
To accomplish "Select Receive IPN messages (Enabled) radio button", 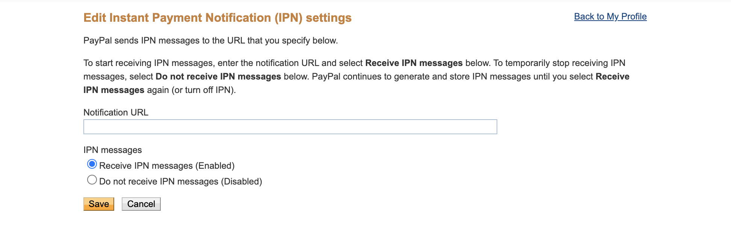I will click(x=92, y=164).
